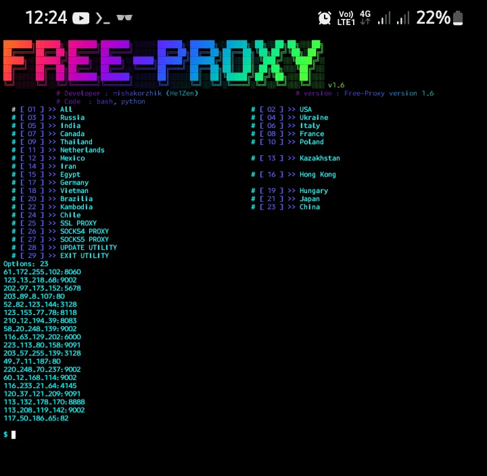Tap the YouTube status bar icon

(x=80, y=18)
